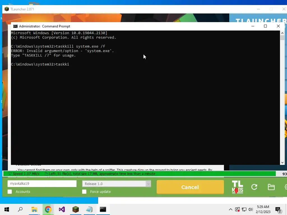Cancel the TLauncher download
This screenshot has height=215, width=287.
190,187
